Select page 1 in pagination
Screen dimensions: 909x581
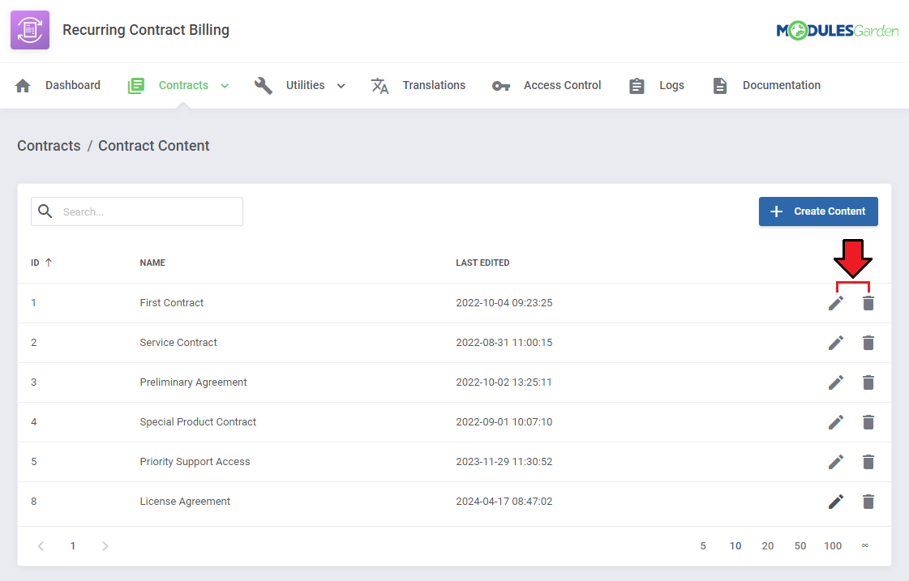(72, 545)
